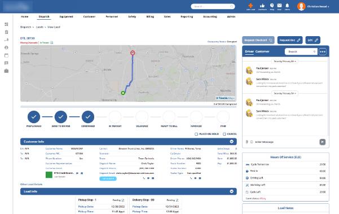Click the Delivered status step circle
Viewport: 339px width, 214px height.
(x=142, y=117)
